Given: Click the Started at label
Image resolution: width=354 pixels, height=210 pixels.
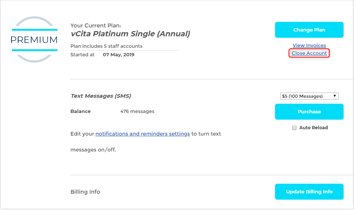Looking at the screenshot, I should [82, 55].
